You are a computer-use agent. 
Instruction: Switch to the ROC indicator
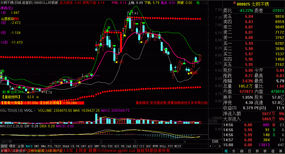[x=149, y=146]
